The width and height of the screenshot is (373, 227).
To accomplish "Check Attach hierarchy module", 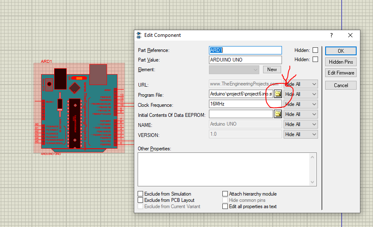I will pyautogui.click(x=225, y=194).
